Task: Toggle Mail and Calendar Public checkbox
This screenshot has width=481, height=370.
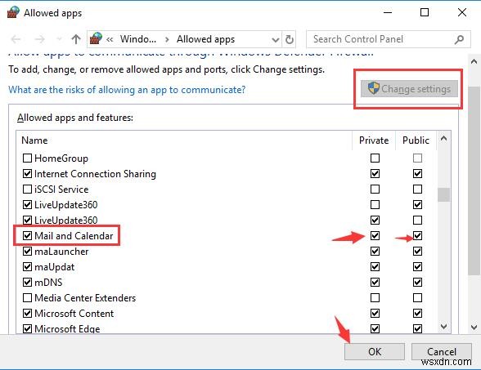Action: pyautogui.click(x=417, y=235)
